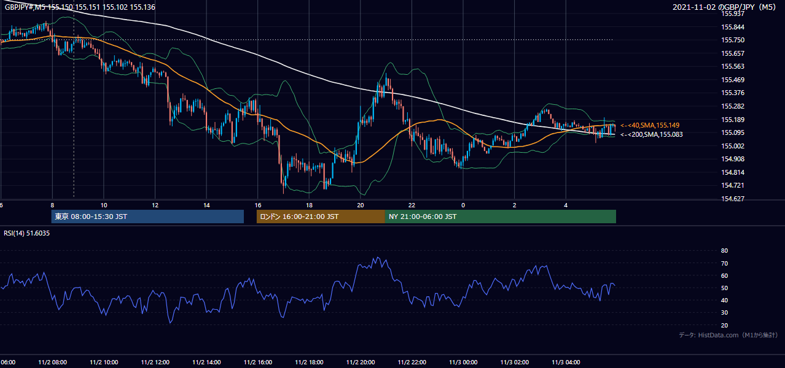
Task: Click price axis label 155.282
Action: tap(733, 106)
